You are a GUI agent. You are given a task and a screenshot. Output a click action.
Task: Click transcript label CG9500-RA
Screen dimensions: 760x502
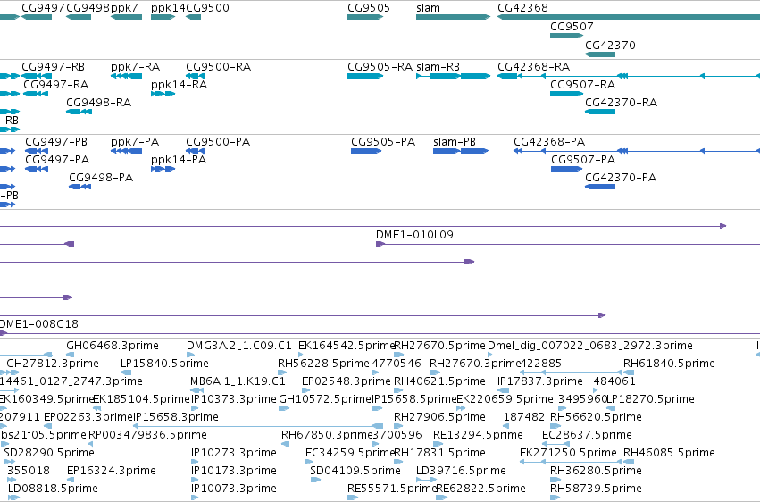219,67
